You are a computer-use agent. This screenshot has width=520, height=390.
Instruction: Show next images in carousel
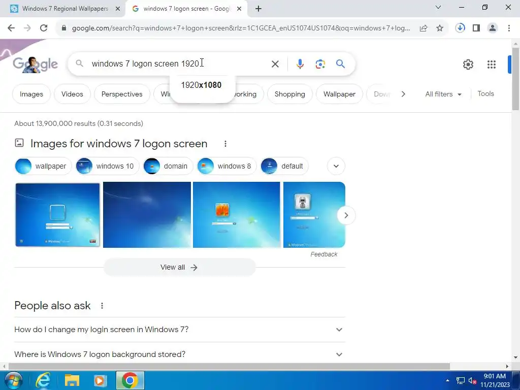(x=346, y=215)
